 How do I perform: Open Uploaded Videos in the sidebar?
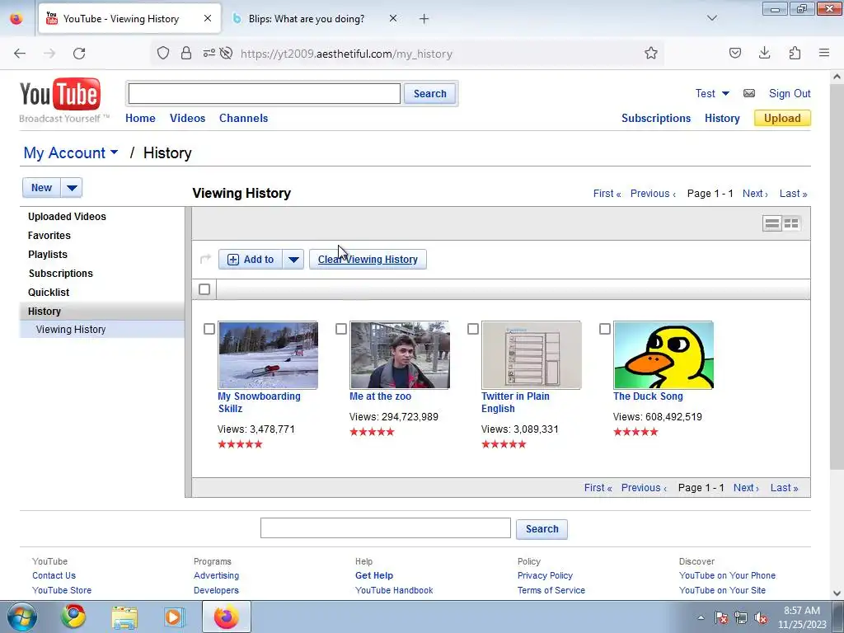click(67, 217)
